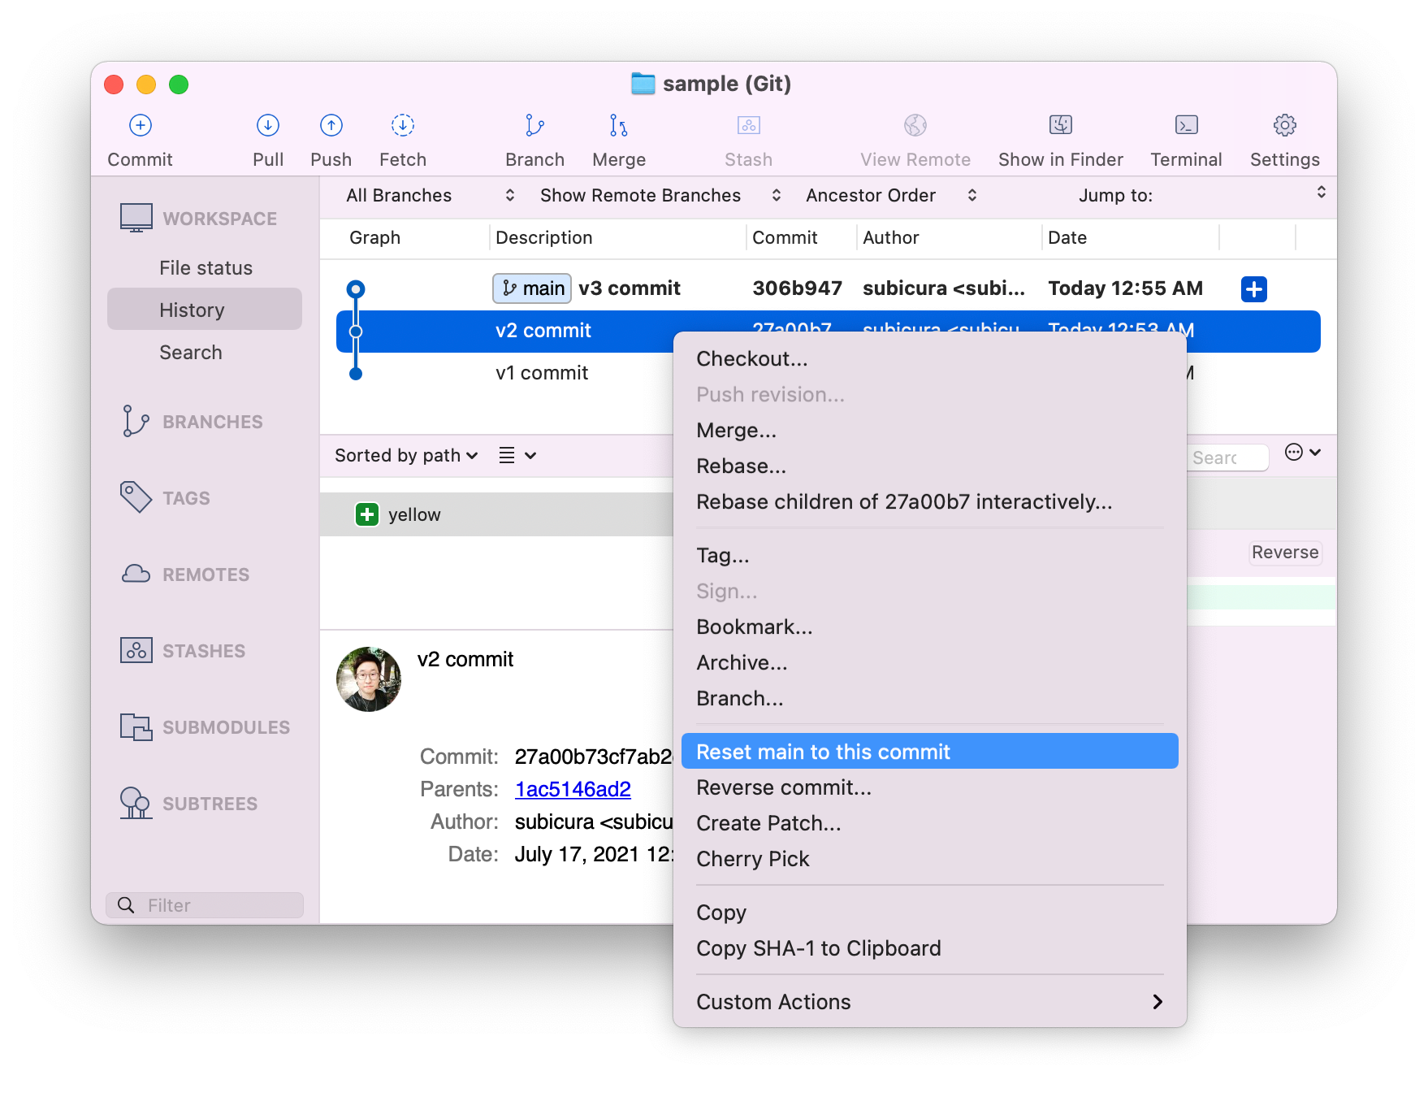The height and width of the screenshot is (1097, 1428).
Task: Click the sample folder icon in title bar
Action: coord(643,84)
